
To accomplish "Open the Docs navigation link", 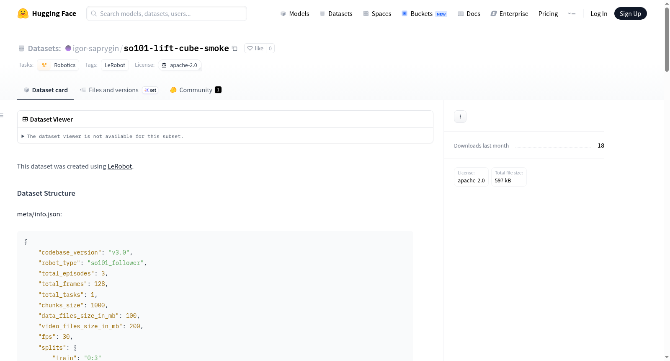I will click(469, 13).
